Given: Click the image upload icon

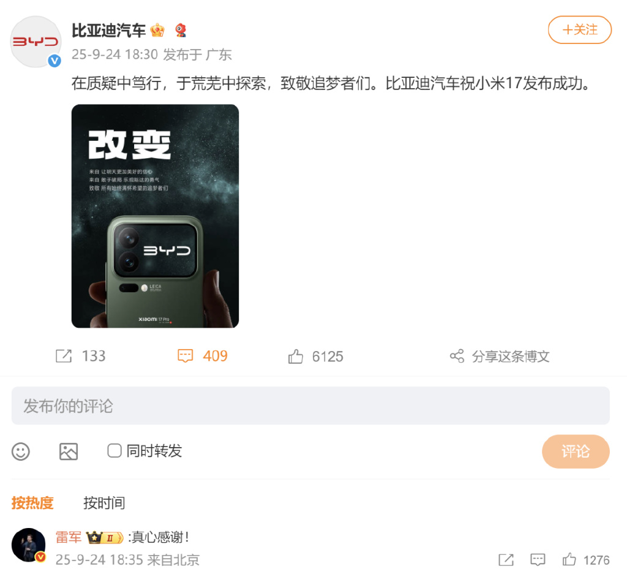Looking at the screenshot, I should pos(69,451).
